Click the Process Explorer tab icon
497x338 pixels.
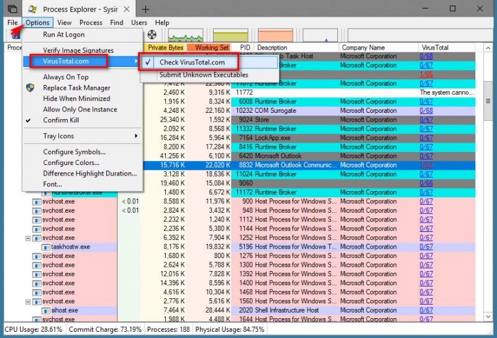click(x=33, y=9)
